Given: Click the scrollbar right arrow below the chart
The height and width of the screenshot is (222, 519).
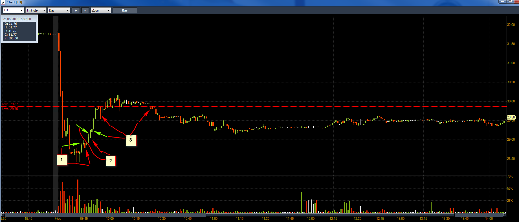Looking at the screenshot, I should pos(505,215).
